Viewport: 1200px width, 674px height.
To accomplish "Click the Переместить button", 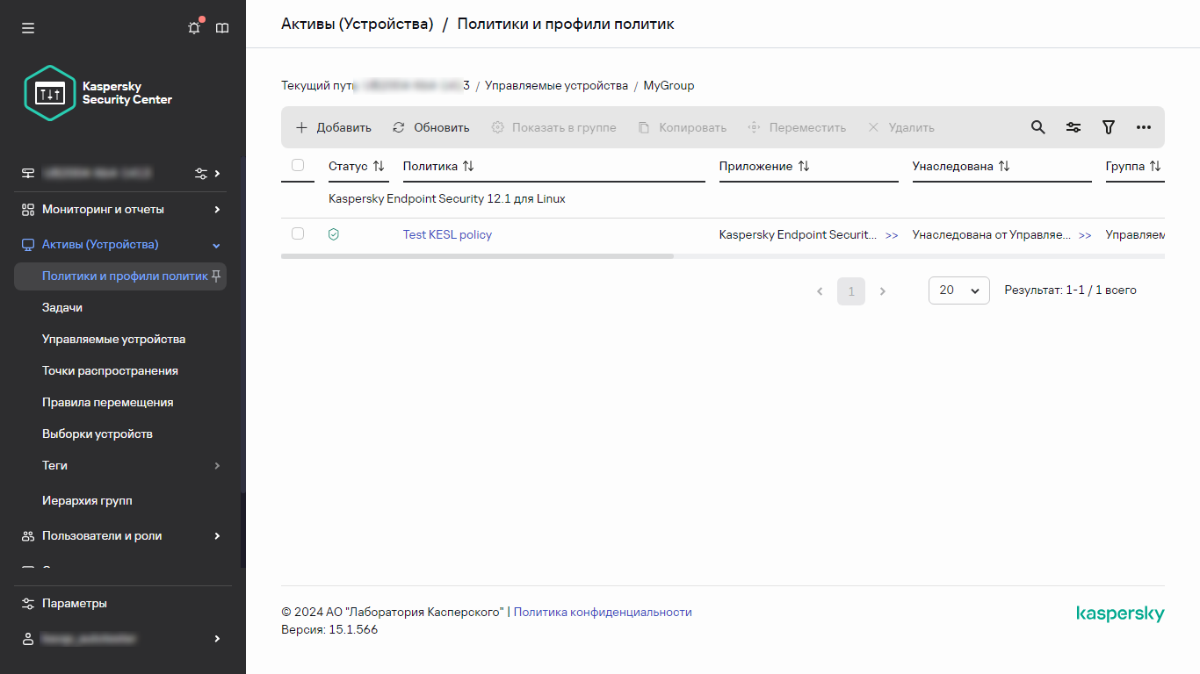I will pyautogui.click(x=796, y=127).
